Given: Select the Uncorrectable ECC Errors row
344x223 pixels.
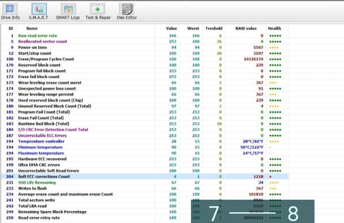Looking at the screenshot, I should click(42, 136).
